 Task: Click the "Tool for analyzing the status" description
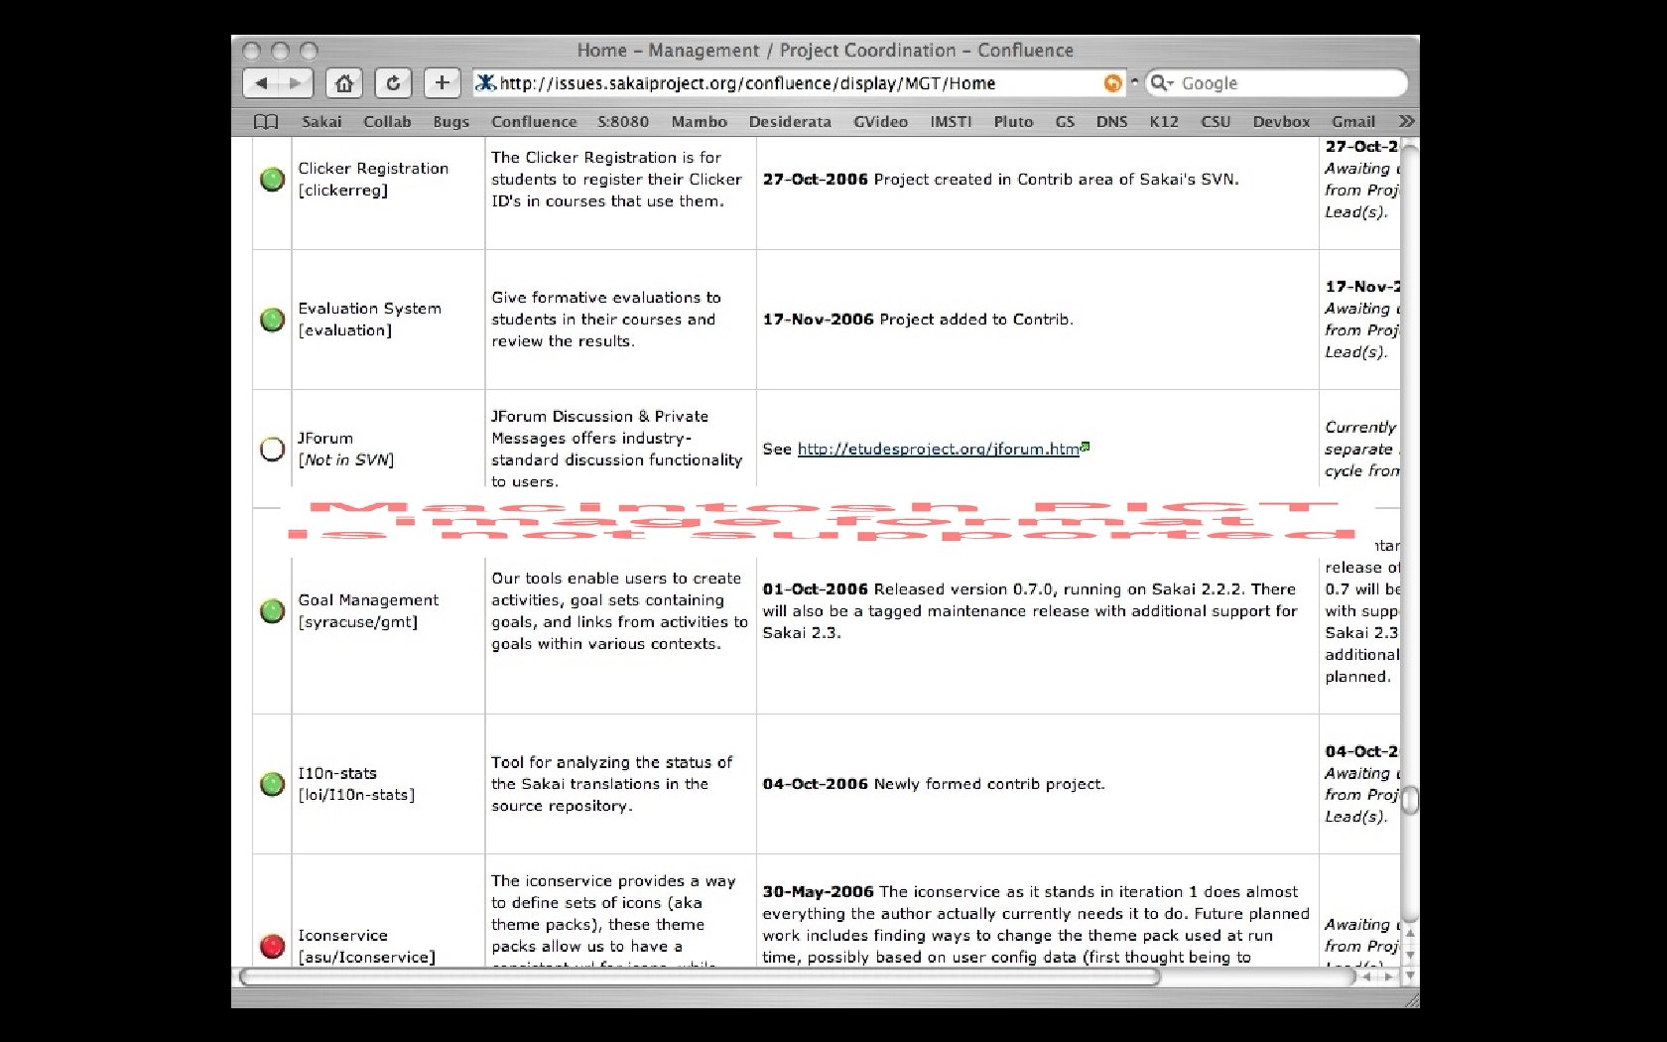coord(611,784)
